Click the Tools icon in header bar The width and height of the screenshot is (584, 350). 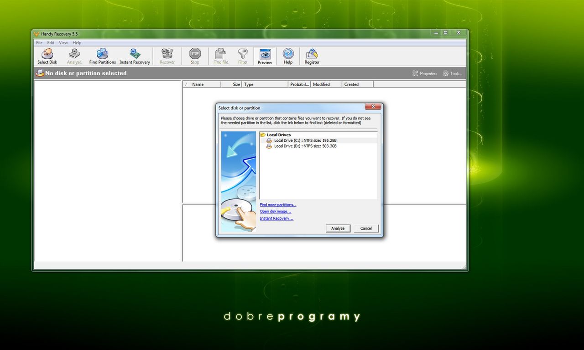point(445,73)
